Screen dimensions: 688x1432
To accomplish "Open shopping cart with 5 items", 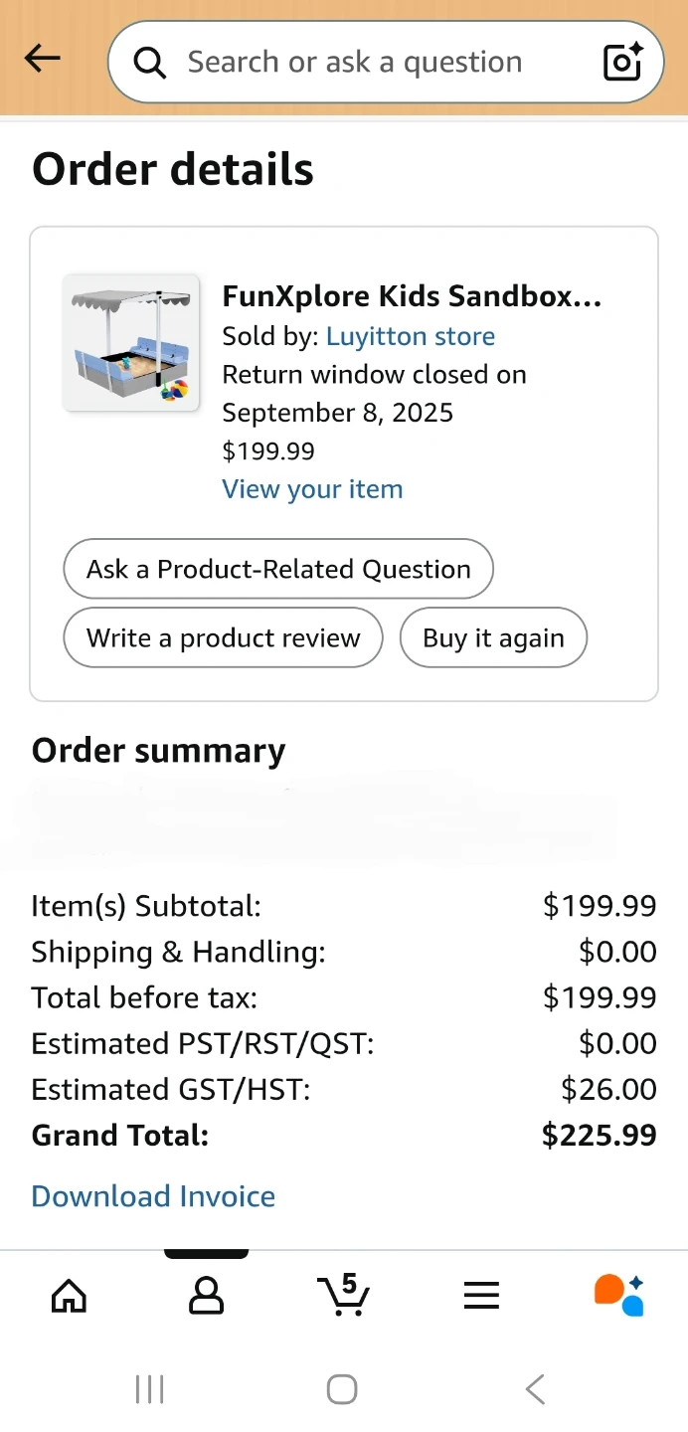I will [x=344, y=1293].
